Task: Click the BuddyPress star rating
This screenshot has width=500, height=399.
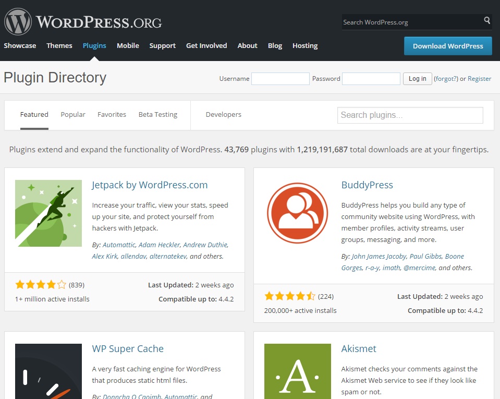Action: (290, 296)
